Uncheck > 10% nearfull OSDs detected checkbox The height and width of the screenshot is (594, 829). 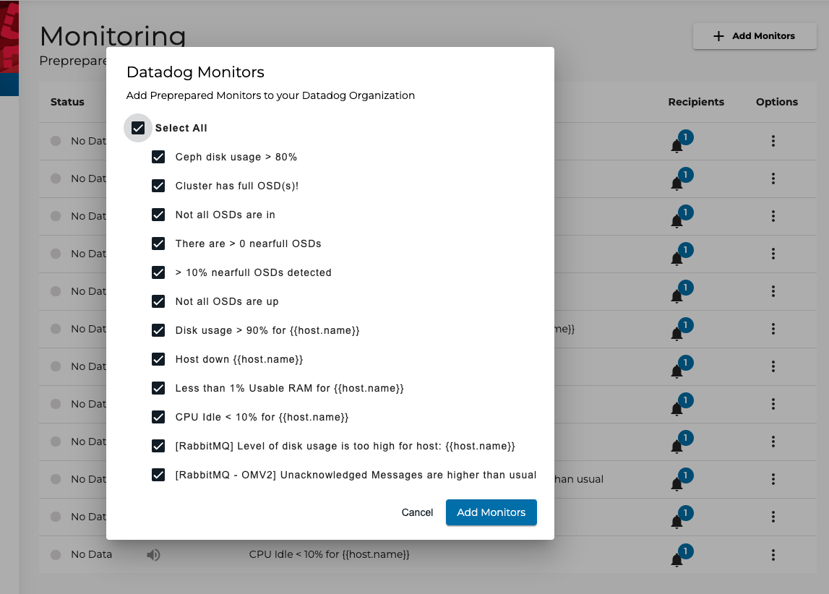tap(158, 272)
